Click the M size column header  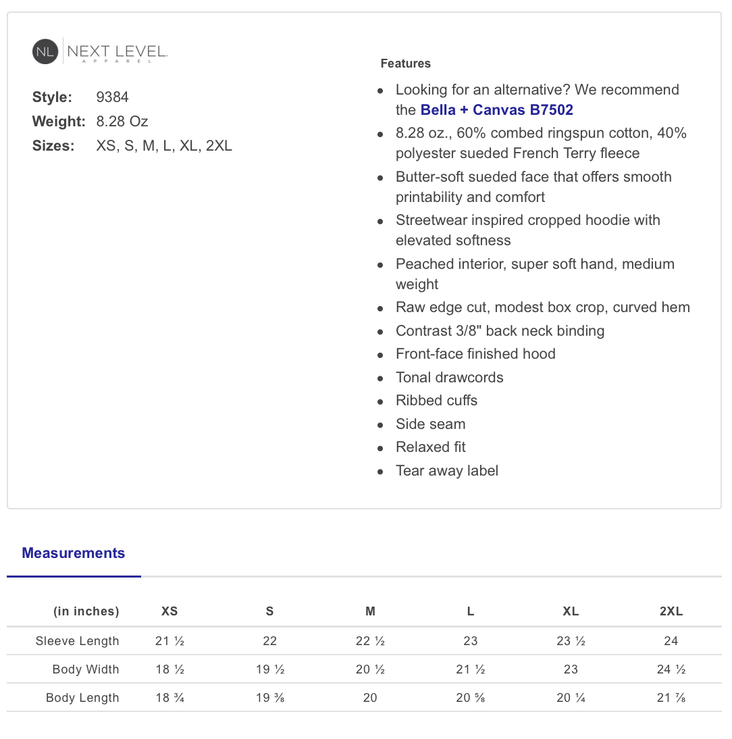tap(370, 611)
